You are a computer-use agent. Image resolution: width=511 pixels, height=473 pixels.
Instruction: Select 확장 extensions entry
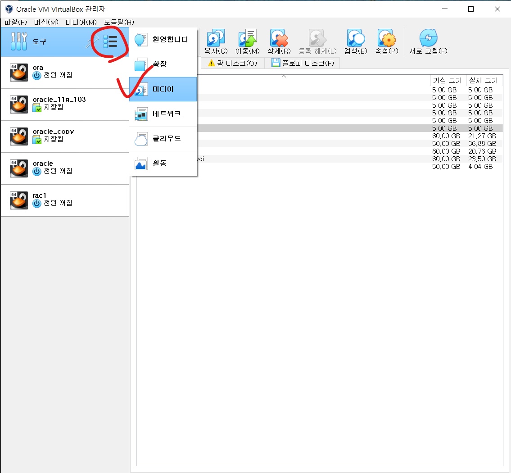pos(163,64)
